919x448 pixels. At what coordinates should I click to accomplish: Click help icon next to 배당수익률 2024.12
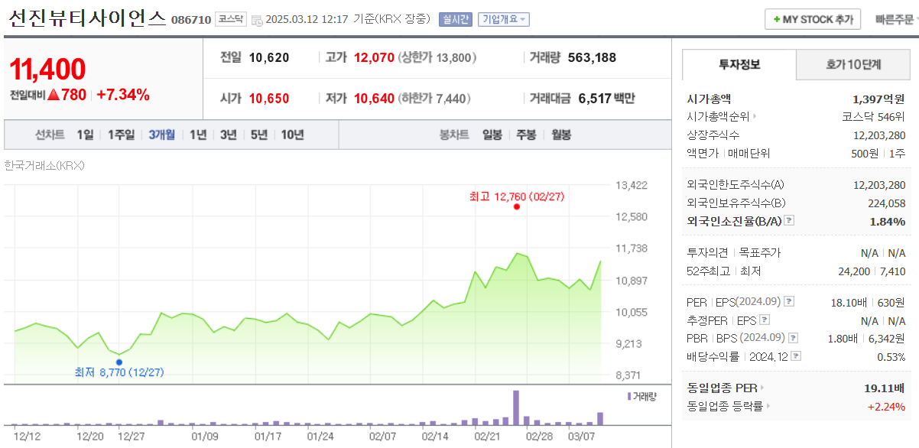[x=796, y=356]
